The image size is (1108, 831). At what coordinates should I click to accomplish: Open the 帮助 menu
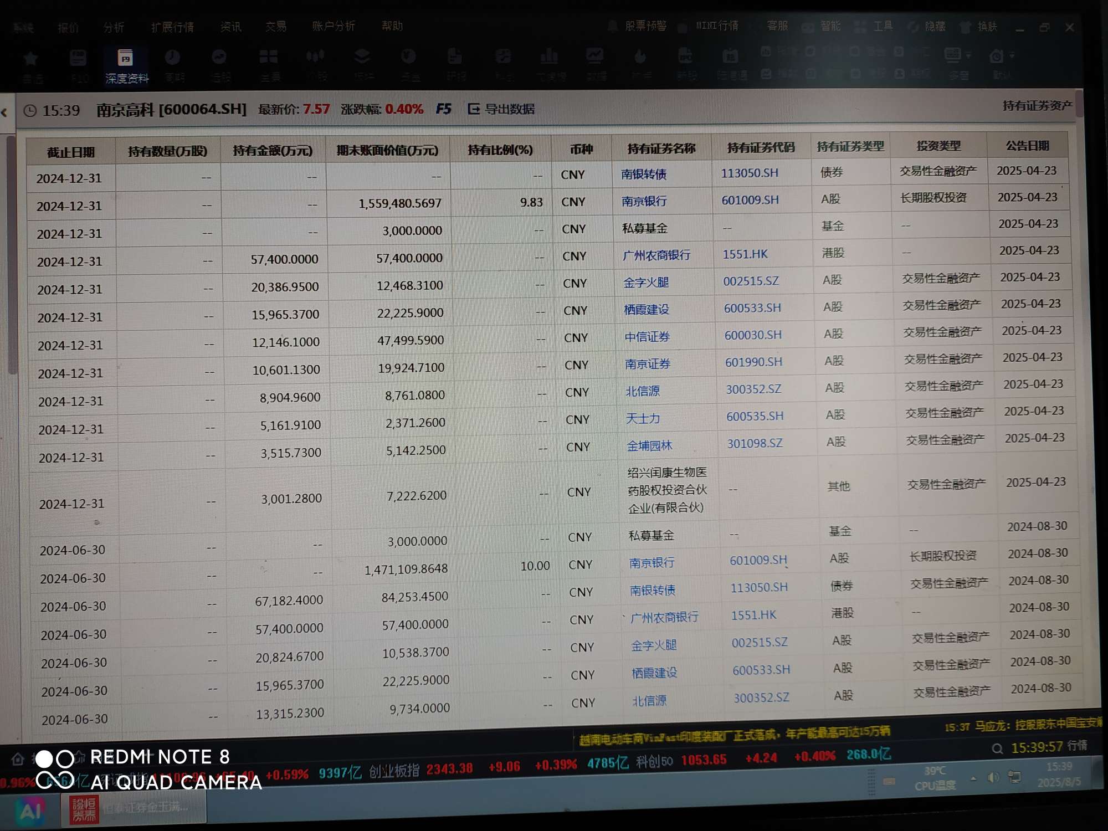click(392, 25)
